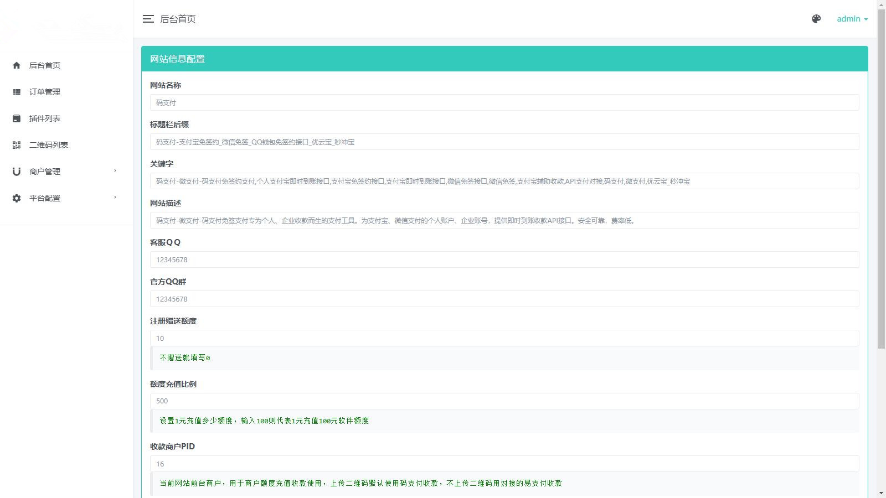Open 订单管理 in the sidebar
This screenshot has width=886, height=498.
pyautogui.click(x=45, y=92)
